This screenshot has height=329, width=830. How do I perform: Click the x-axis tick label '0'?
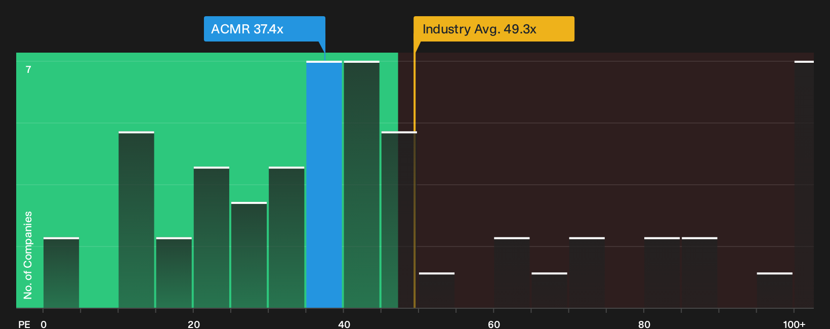tap(44, 324)
